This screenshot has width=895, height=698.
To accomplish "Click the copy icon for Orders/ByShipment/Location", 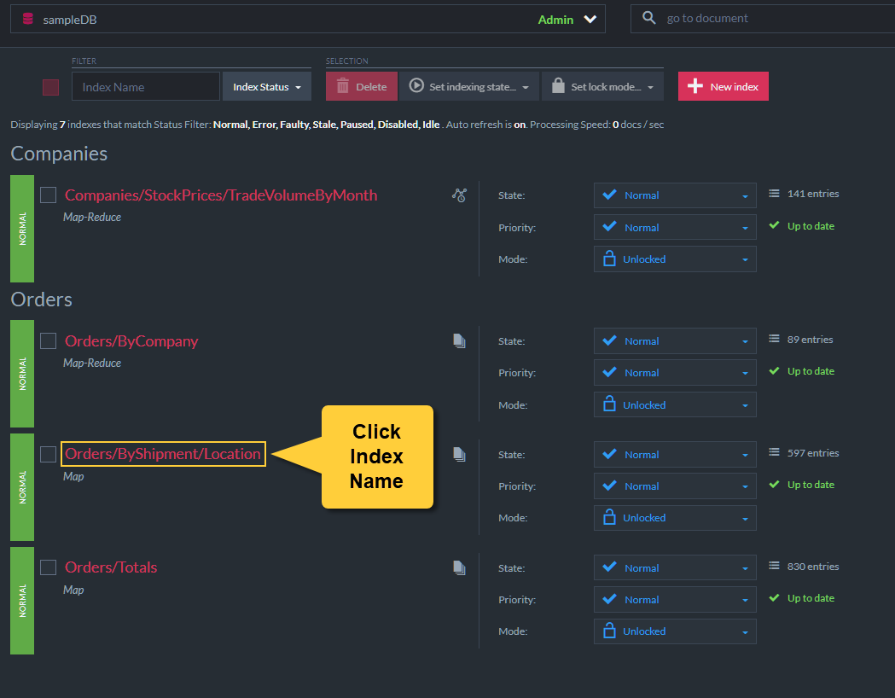I will [460, 455].
